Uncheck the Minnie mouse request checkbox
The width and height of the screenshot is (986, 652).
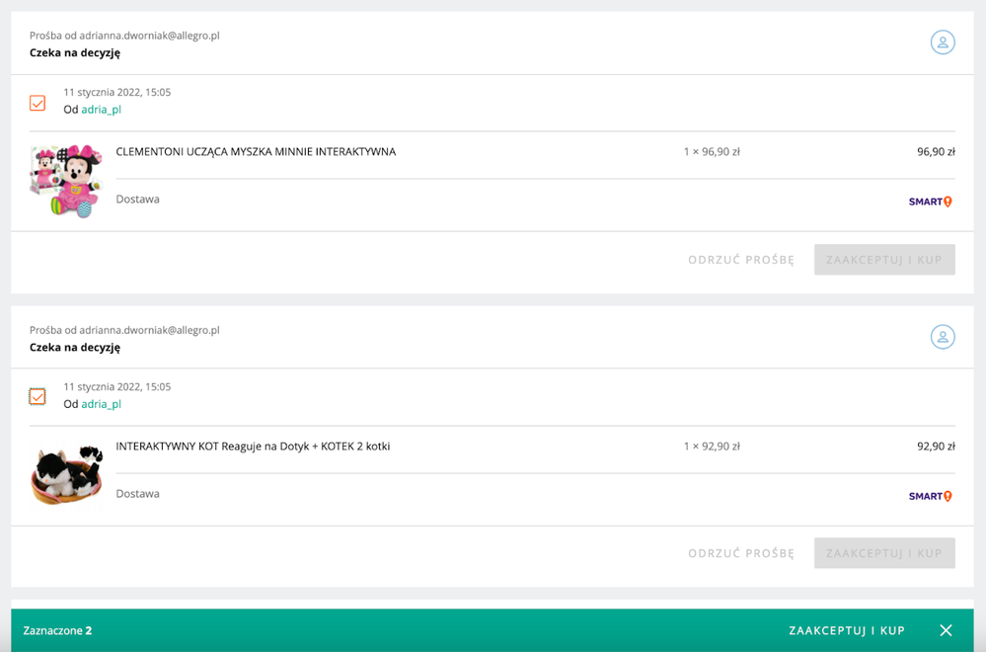pos(38,103)
